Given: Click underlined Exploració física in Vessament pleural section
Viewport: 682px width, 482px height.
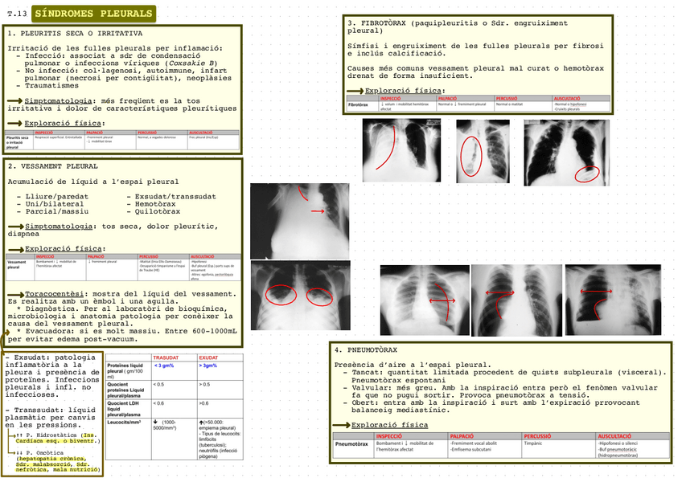Looking at the screenshot, I should pos(64,249).
